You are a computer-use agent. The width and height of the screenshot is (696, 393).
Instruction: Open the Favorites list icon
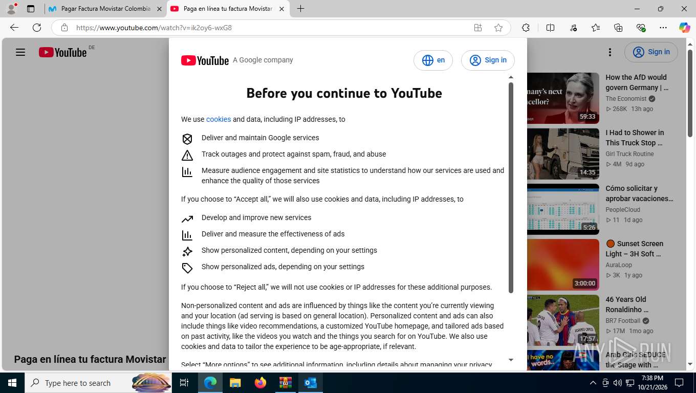[596, 28]
